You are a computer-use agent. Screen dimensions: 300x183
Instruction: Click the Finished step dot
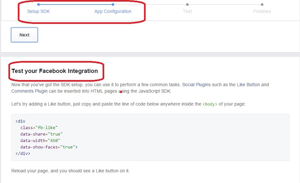(x=262, y=5)
